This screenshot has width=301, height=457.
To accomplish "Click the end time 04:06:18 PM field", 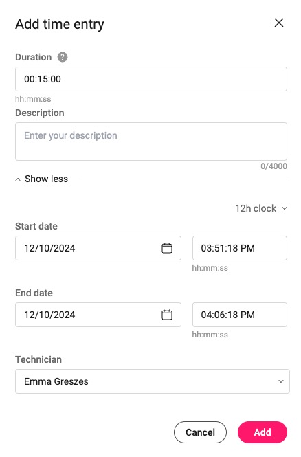I will pos(240,315).
